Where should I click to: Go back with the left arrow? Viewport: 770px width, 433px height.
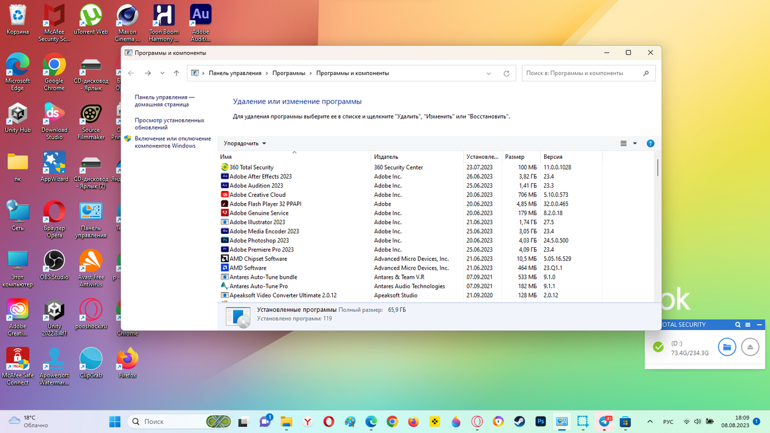131,73
